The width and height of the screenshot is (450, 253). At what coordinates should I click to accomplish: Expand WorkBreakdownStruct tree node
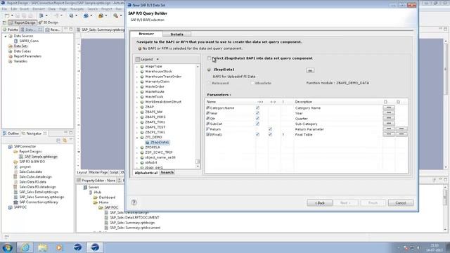pyautogui.click(x=137, y=102)
